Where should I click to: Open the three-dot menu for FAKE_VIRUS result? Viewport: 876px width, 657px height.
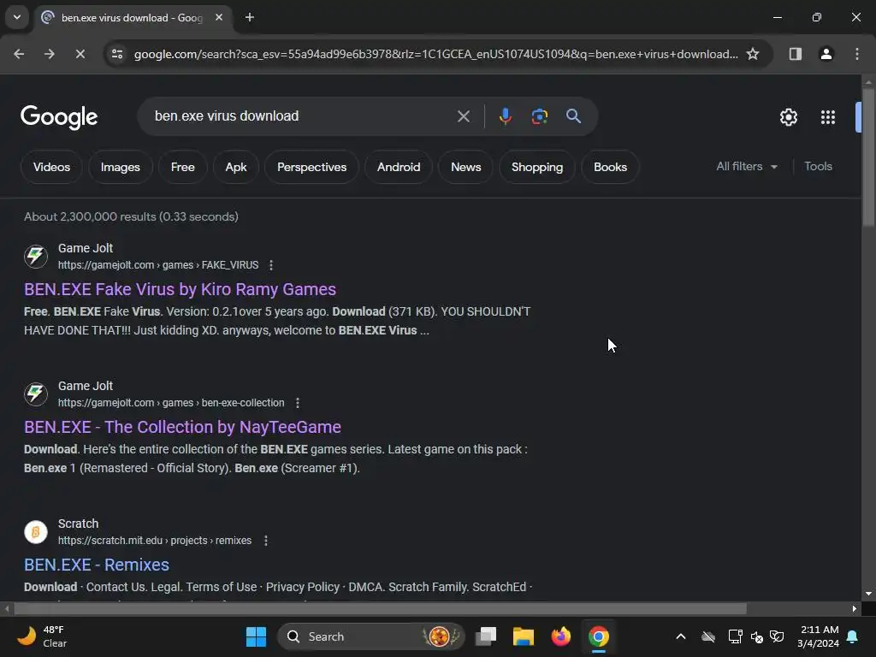coord(271,265)
